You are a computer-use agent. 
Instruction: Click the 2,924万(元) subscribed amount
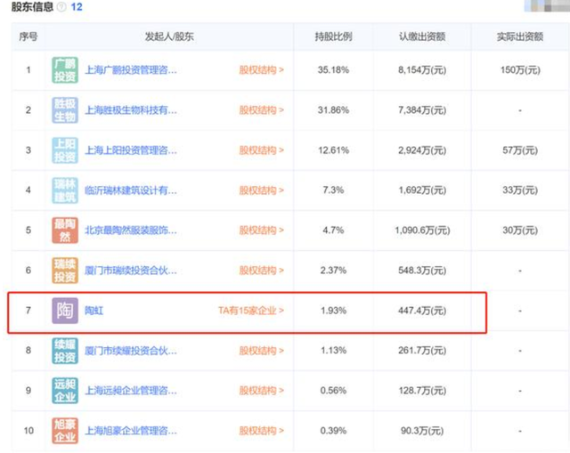coord(422,150)
